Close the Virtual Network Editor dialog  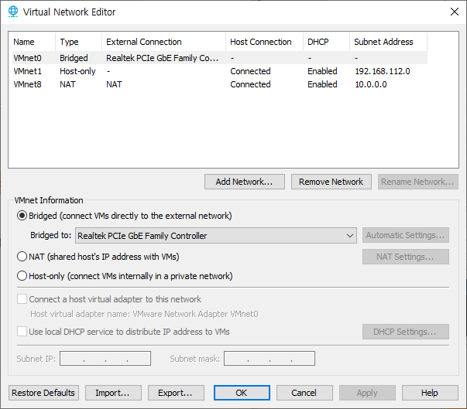(454, 12)
